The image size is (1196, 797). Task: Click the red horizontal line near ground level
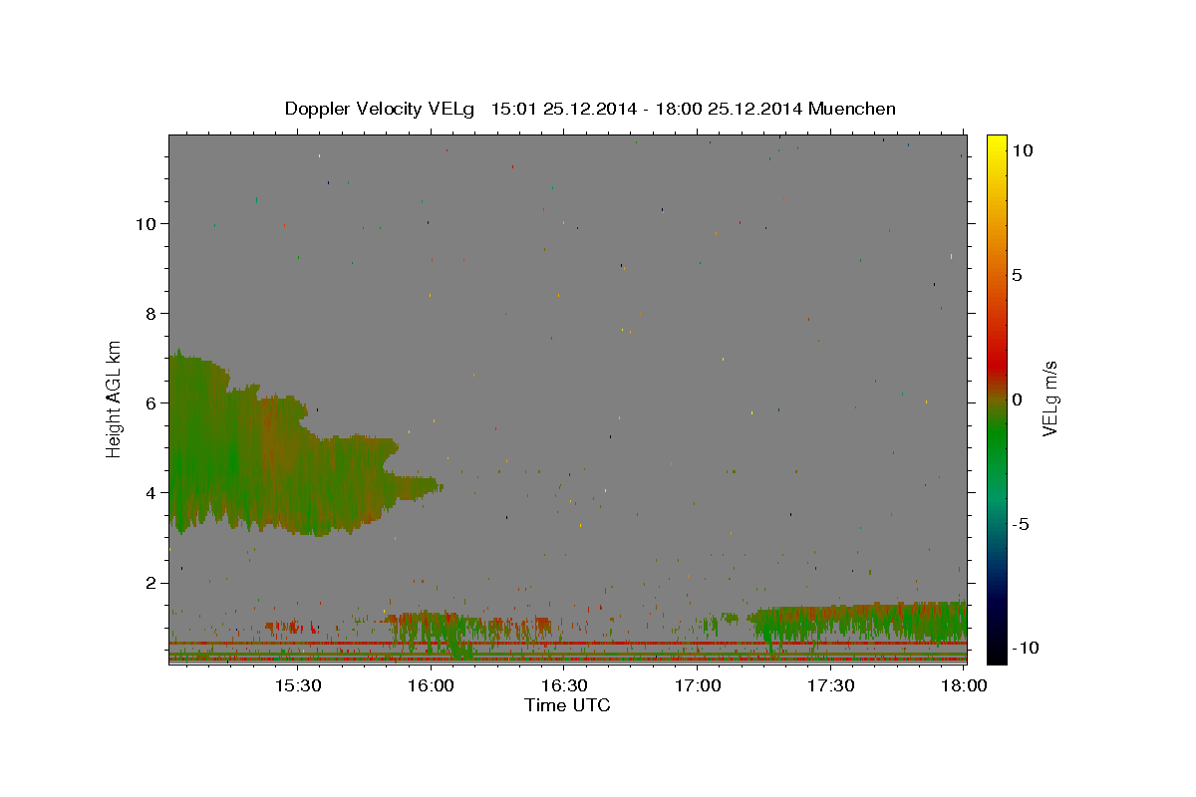pos(567,644)
